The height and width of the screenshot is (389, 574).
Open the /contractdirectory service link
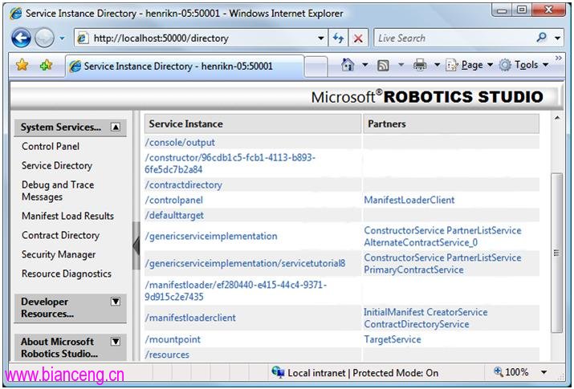click(x=183, y=185)
